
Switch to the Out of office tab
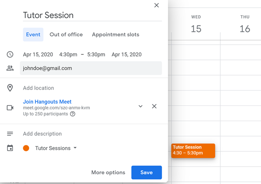click(x=66, y=34)
